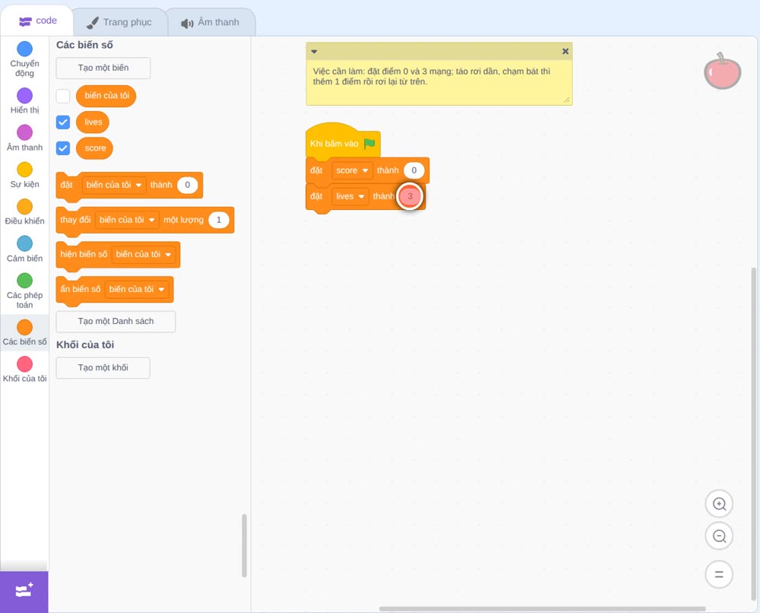Viewport: 760px width, 613px height.
Task: Close the yellow comment note
Action: tap(565, 52)
